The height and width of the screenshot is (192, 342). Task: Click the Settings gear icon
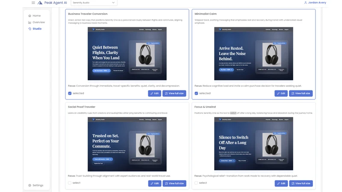(x=29, y=185)
